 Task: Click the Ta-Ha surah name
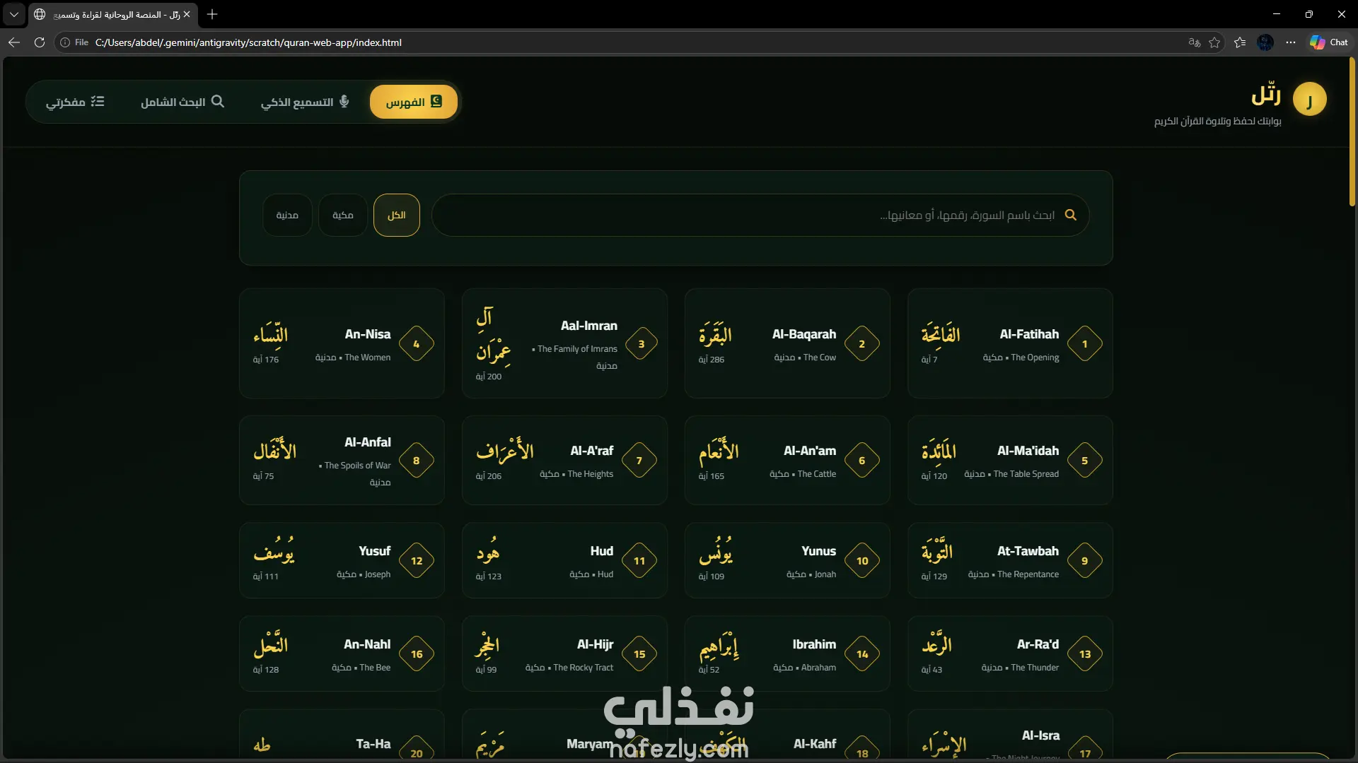[x=373, y=744]
